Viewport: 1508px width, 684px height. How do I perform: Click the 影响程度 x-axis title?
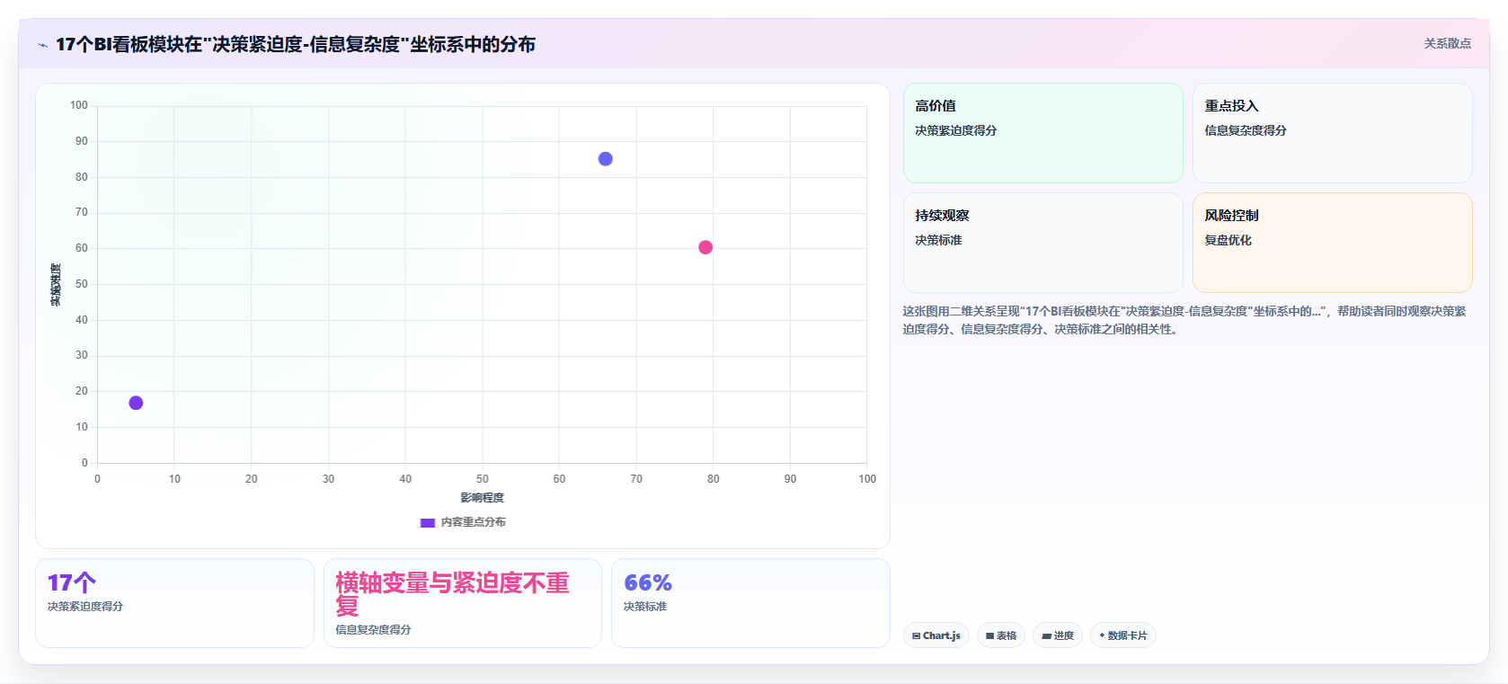click(x=483, y=498)
